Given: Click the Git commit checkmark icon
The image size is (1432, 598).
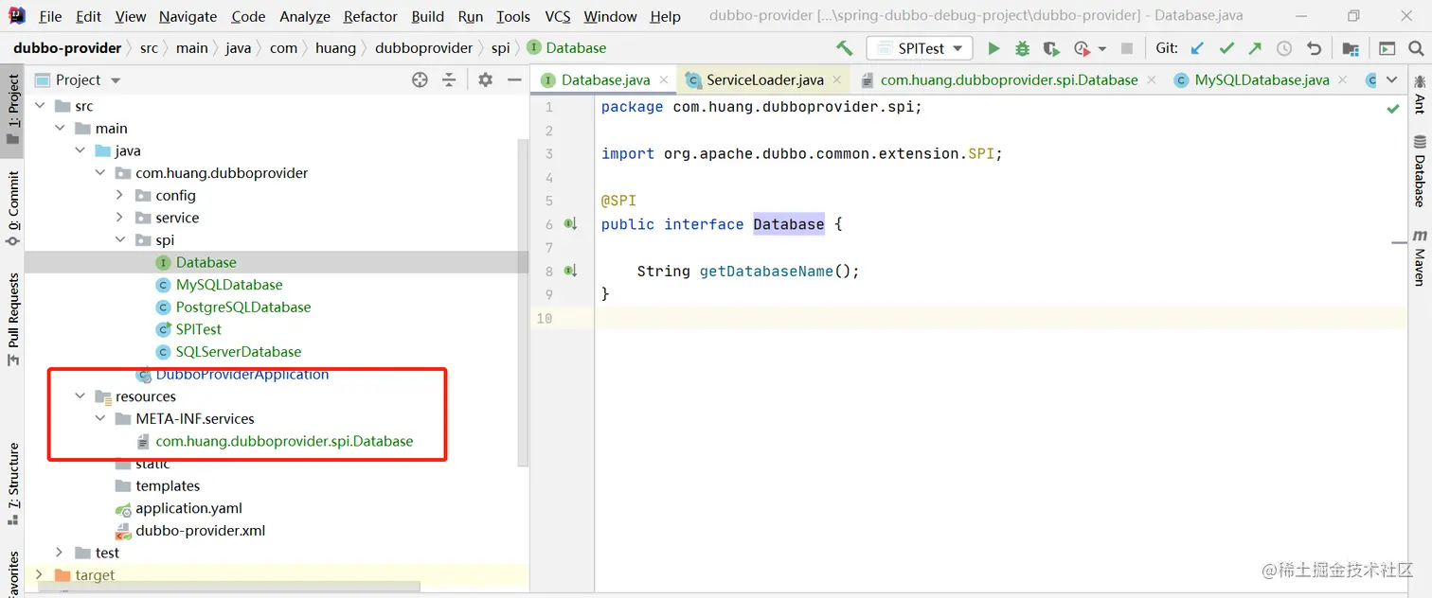Looking at the screenshot, I should tap(1226, 48).
